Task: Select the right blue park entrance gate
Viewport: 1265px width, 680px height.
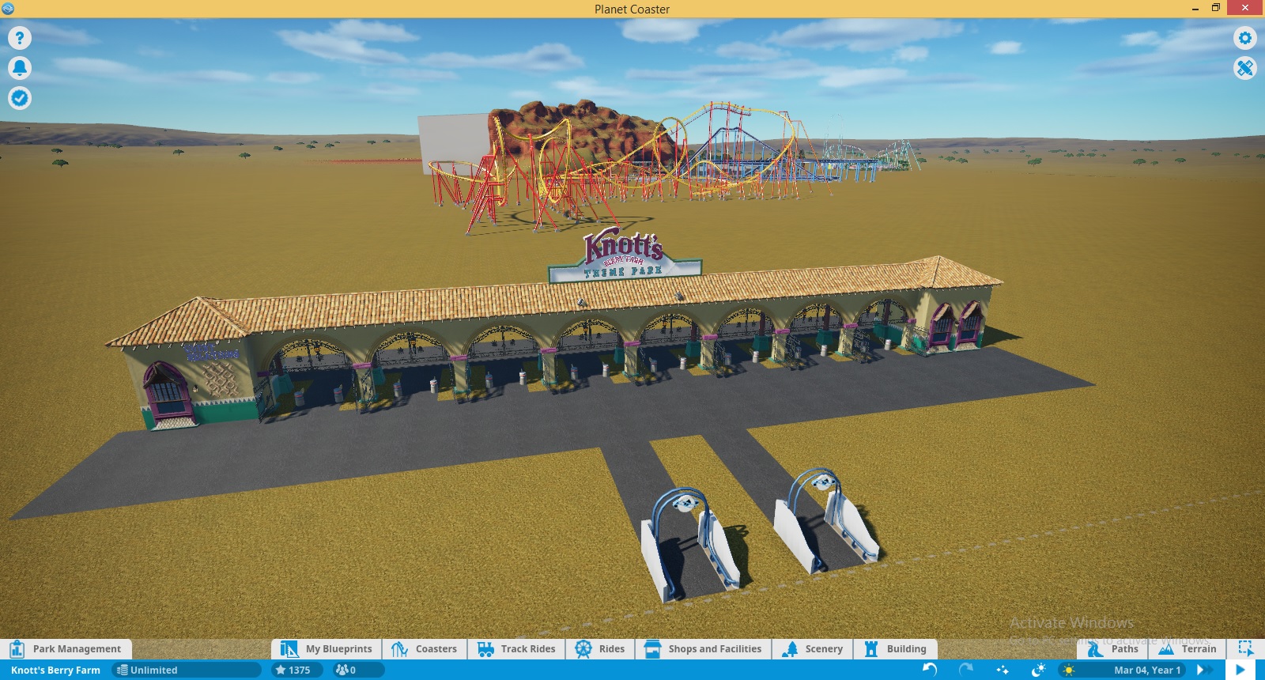Action: [x=826, y=519]
